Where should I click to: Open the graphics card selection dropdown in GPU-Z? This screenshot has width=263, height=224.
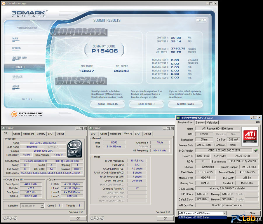point(224,213)
